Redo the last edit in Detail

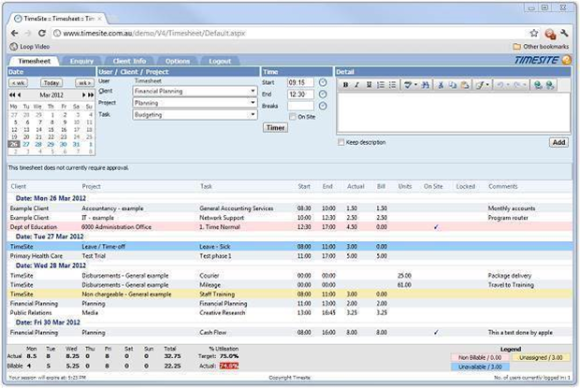click(x=517, y=85)
